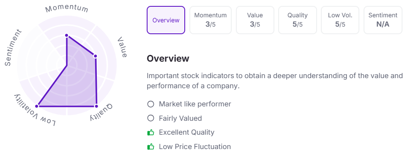Click the thumbs-up icon beside Low Price Fluctuation

click(x=151, y=147)
